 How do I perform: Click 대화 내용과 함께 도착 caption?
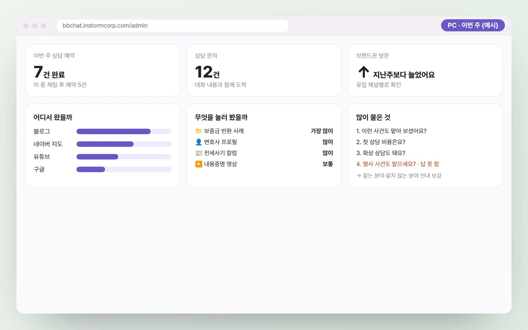(221, 85)
